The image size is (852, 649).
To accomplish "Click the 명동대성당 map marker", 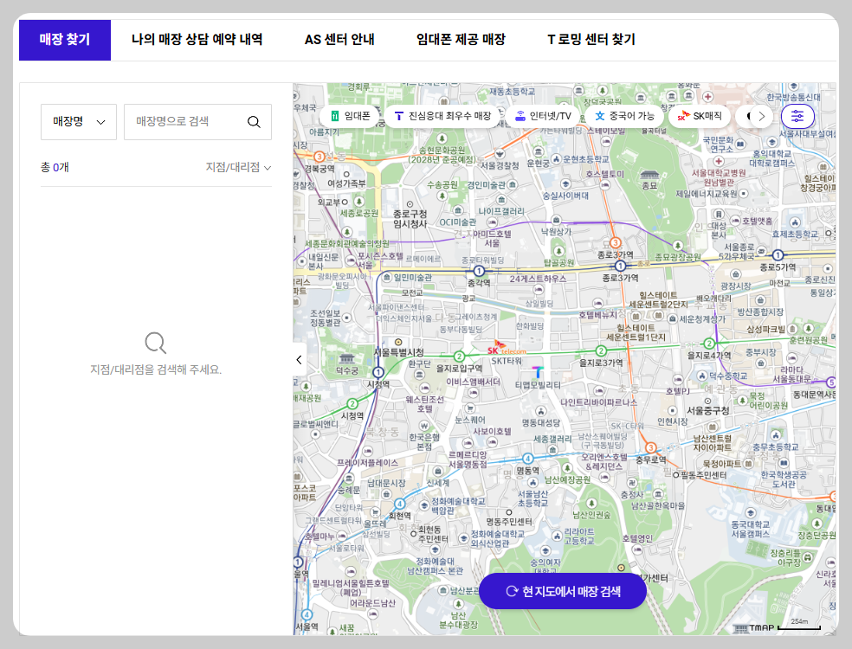I will (540, 411).
